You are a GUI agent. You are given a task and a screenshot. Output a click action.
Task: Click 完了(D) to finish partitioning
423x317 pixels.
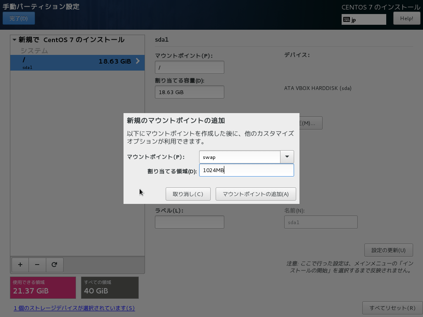tap(19, 18)
